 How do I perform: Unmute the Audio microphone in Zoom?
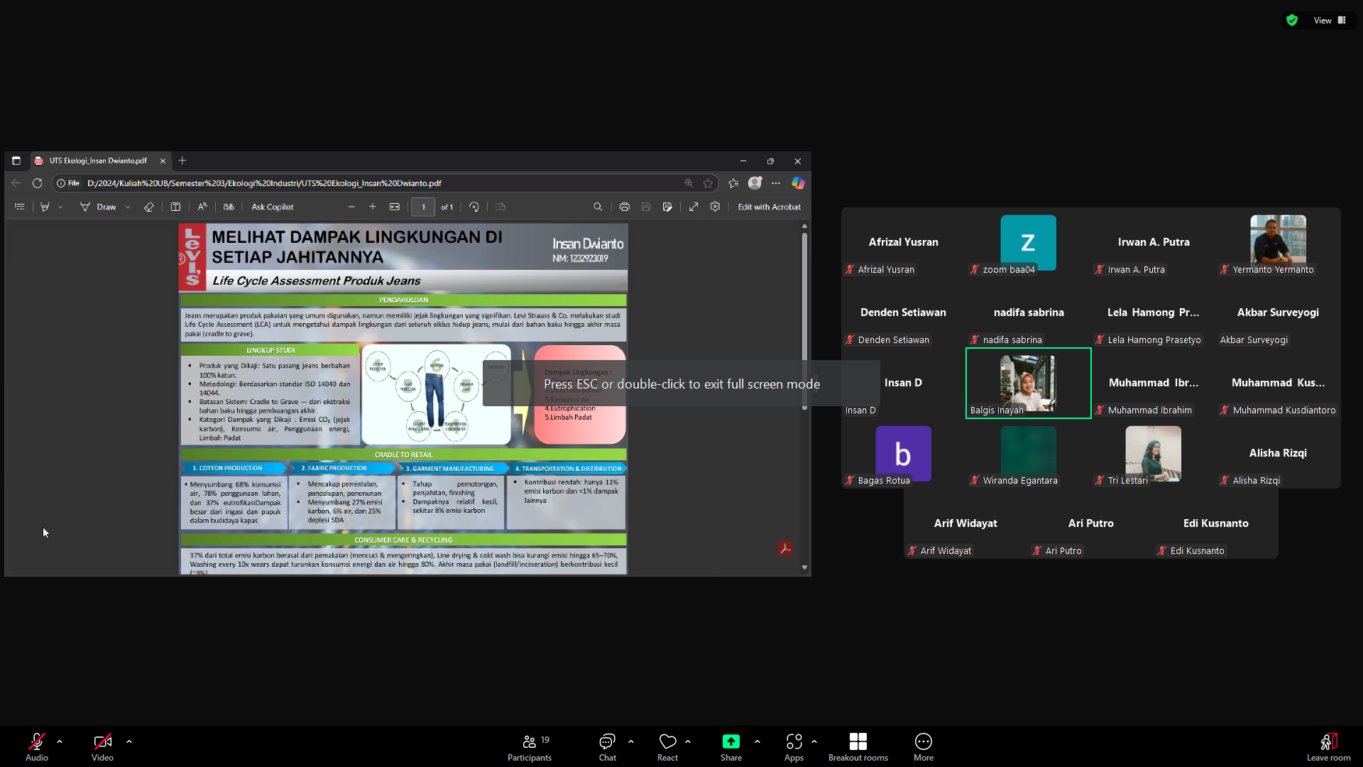click(37, 747)
